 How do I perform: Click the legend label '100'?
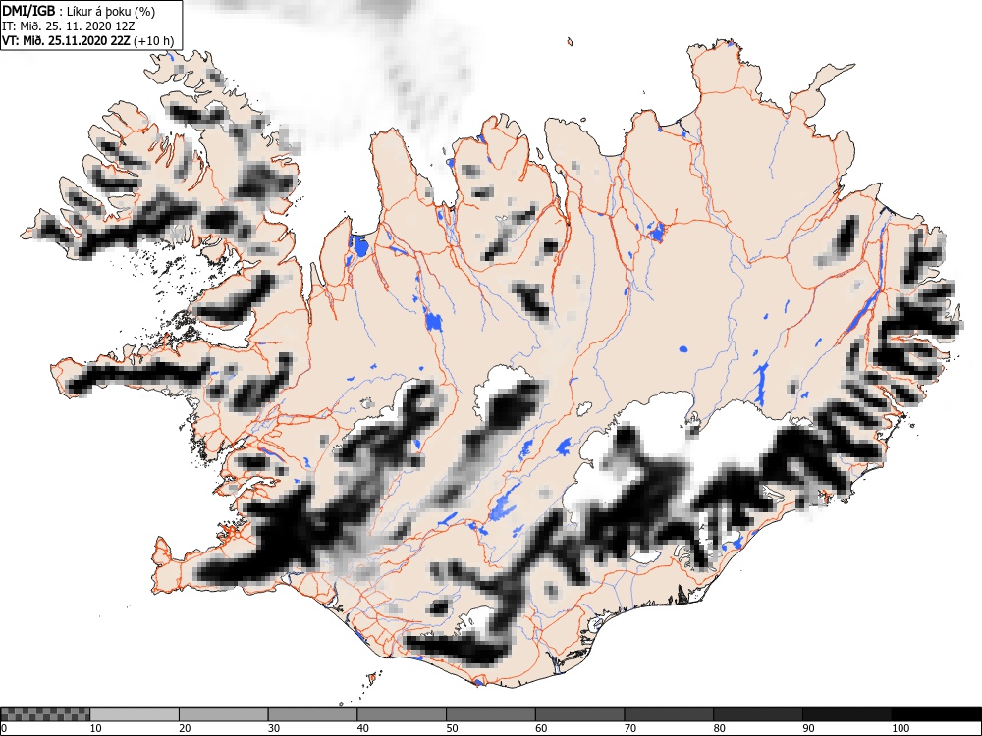pos(900,728)
